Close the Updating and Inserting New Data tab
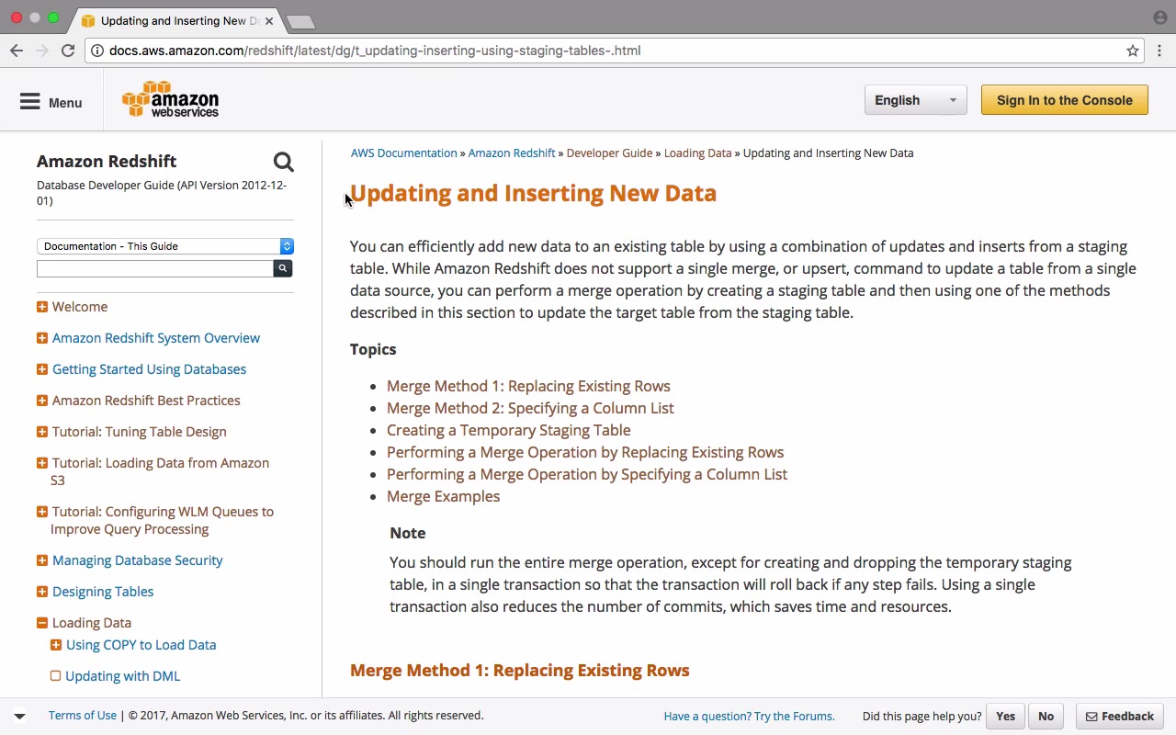Image resolution: width=1176 pixels, height=735 pixels. tap(269, 20)
